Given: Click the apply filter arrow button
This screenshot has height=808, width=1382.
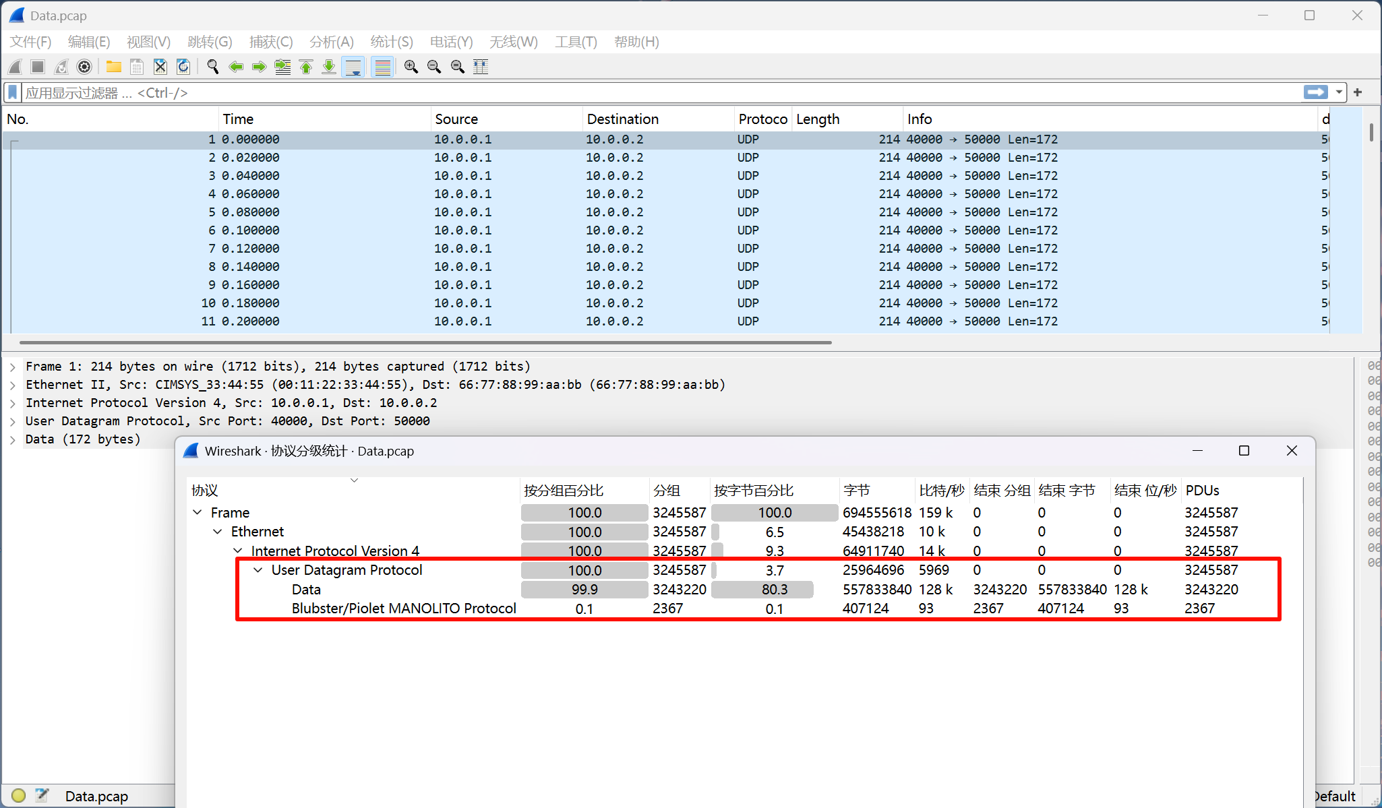Looking at the screenshot, I should tap(1315, 92).
